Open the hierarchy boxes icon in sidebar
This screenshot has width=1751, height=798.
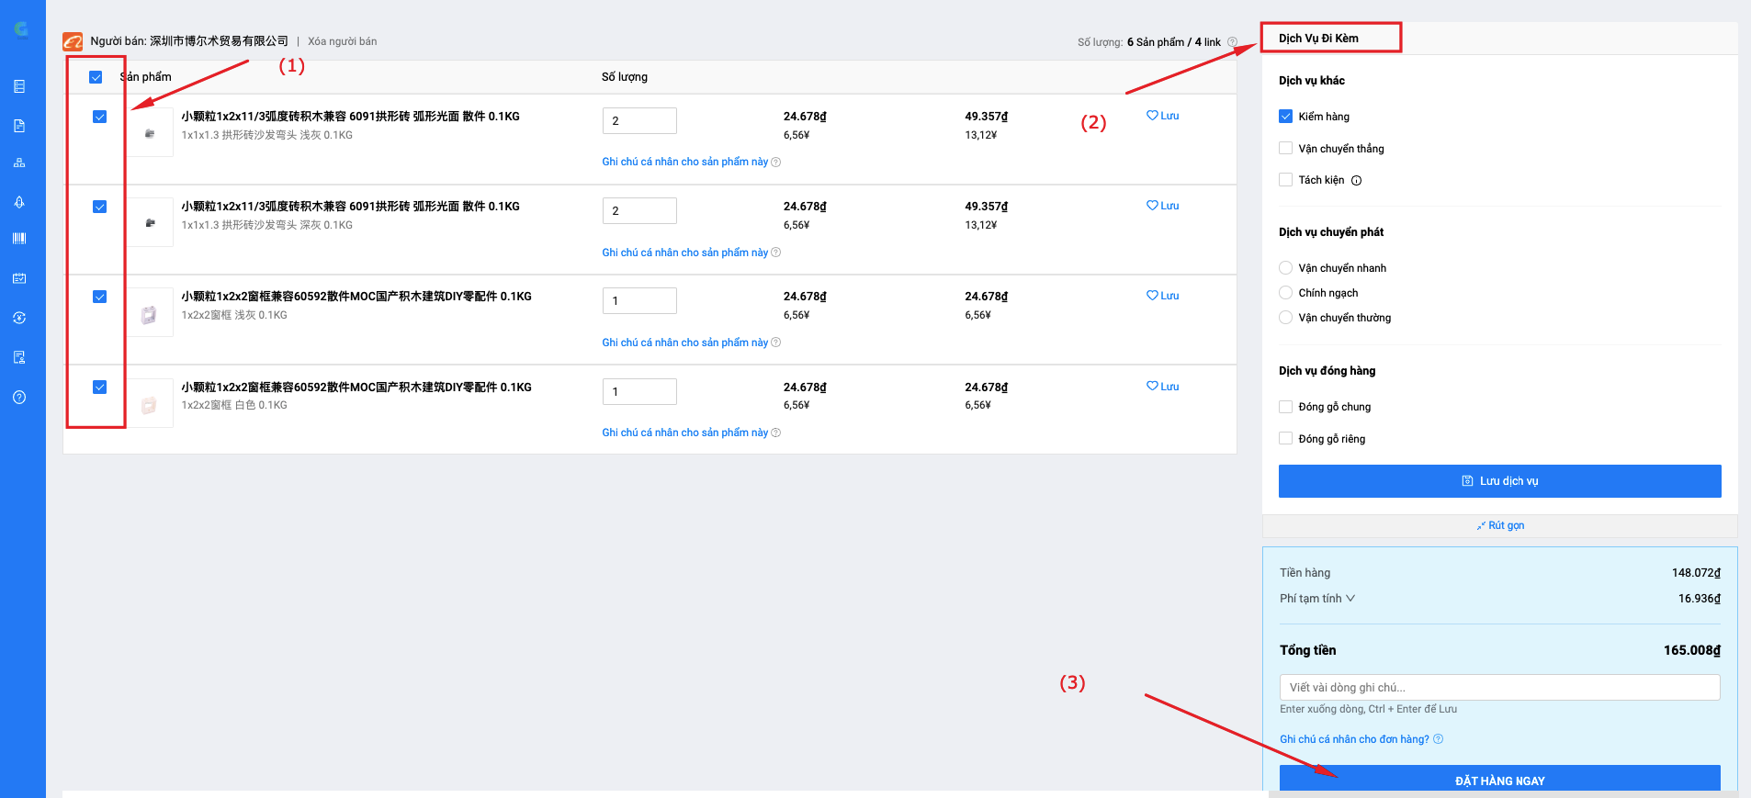pos(19,163)
